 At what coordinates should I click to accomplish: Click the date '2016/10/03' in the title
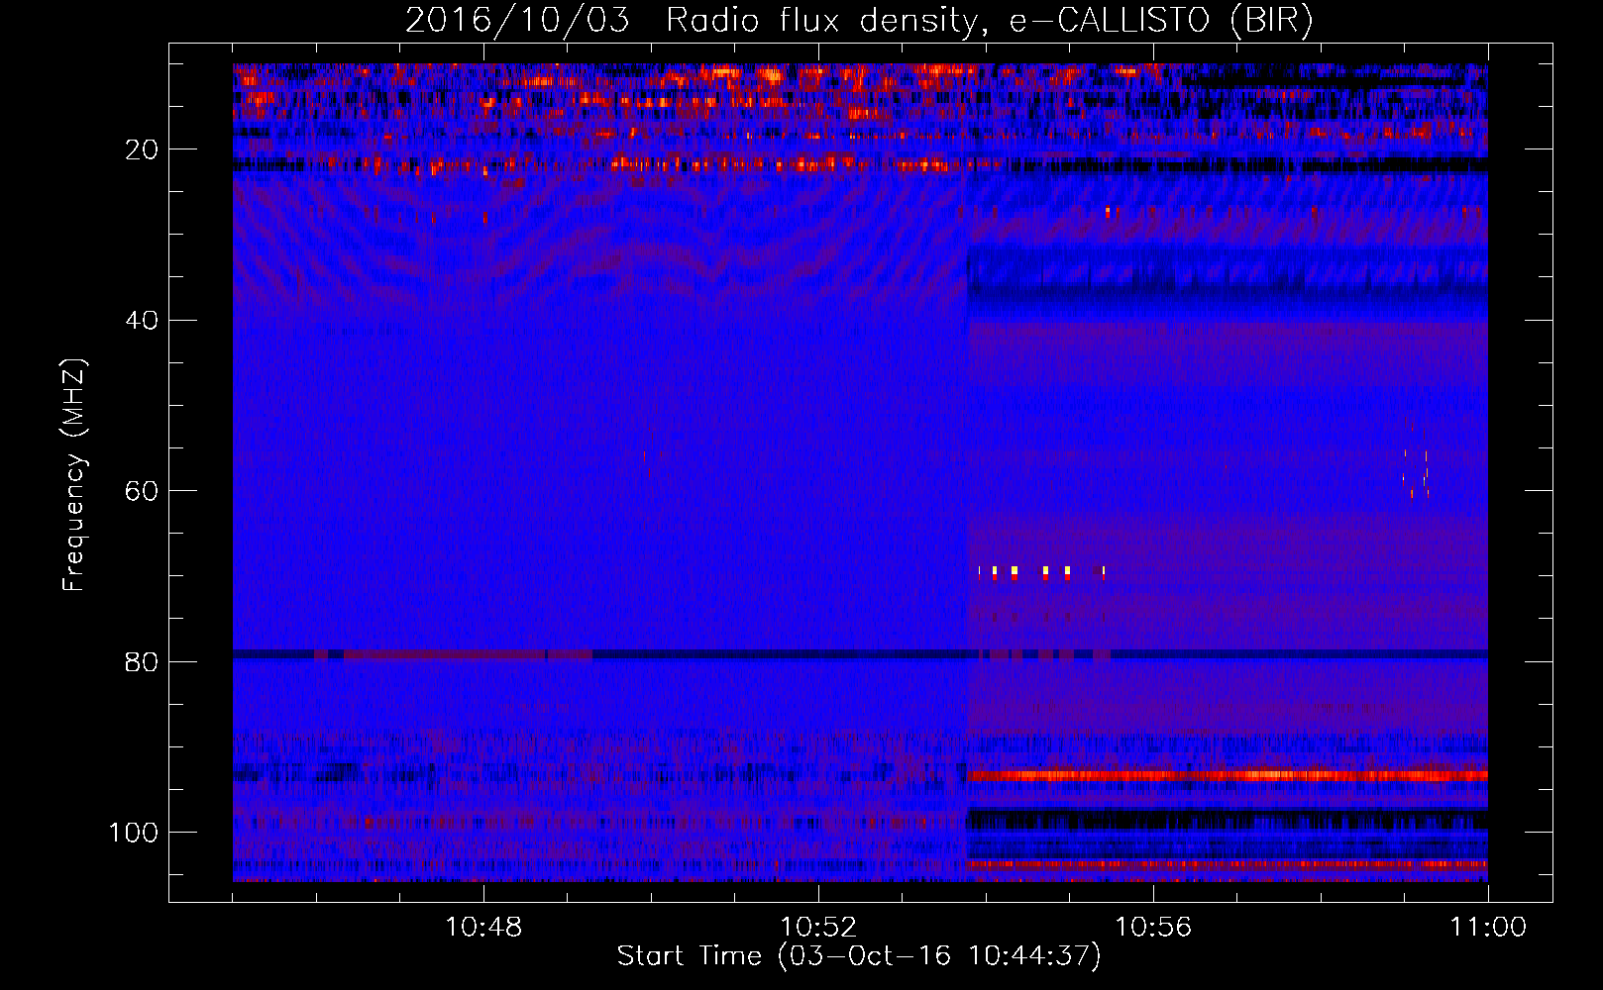point(517,21)
